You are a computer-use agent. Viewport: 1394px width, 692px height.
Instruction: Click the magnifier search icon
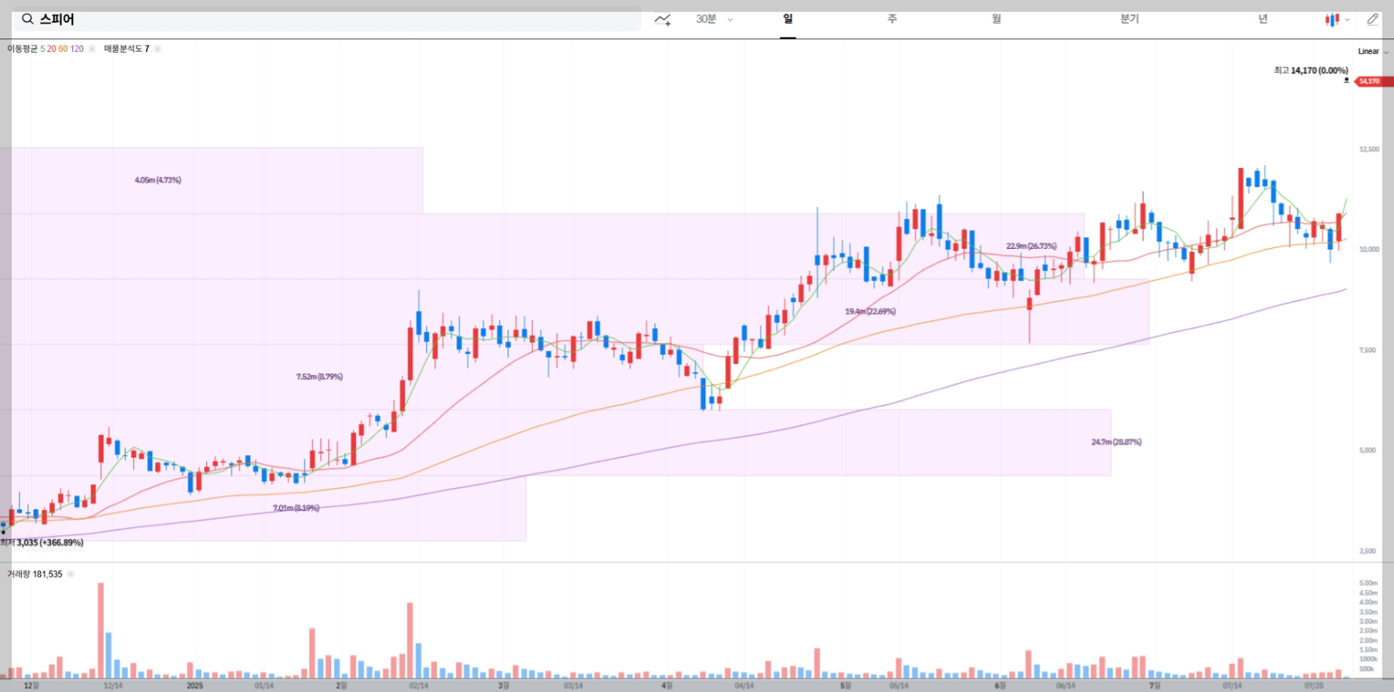pos(27,19)
